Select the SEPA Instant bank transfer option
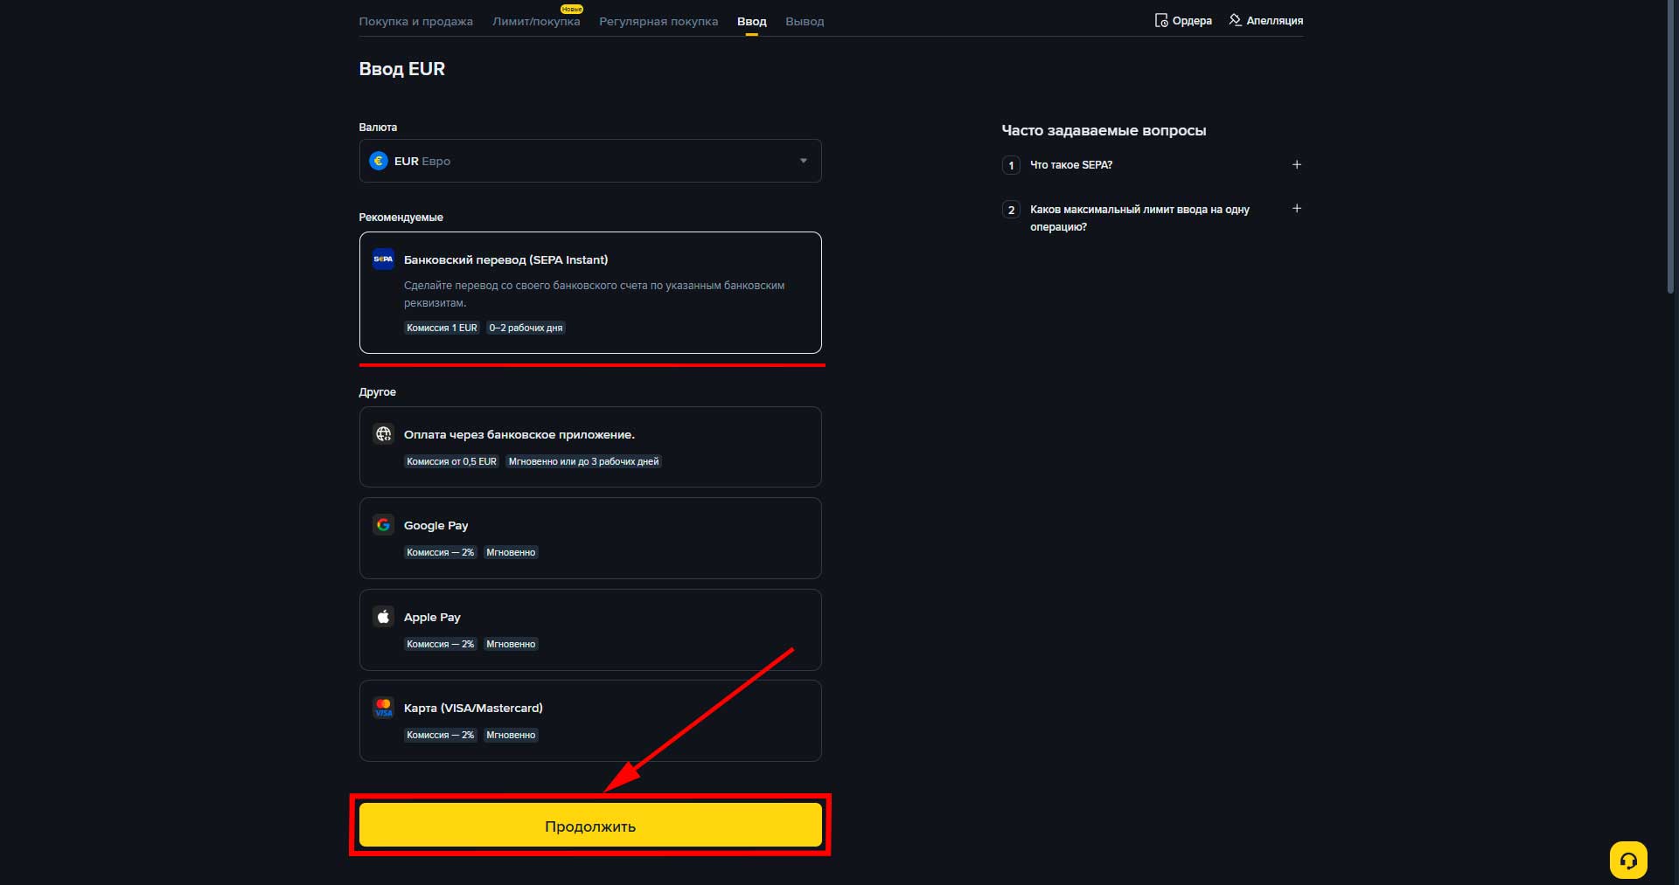The height and width of the screenshot is (885, 1679). [x=590, y=293]
